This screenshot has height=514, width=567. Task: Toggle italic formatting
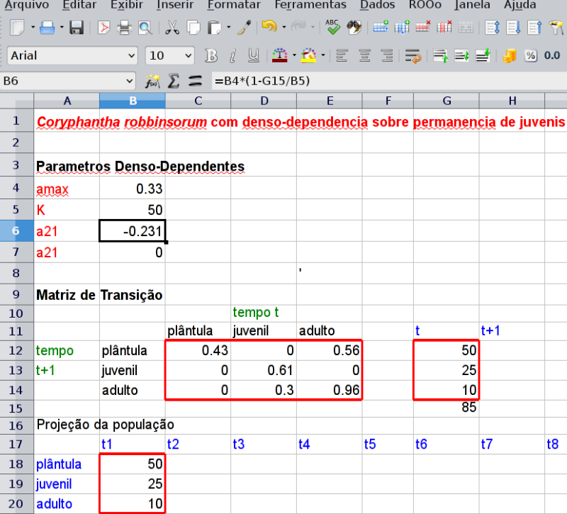[232, 55]
